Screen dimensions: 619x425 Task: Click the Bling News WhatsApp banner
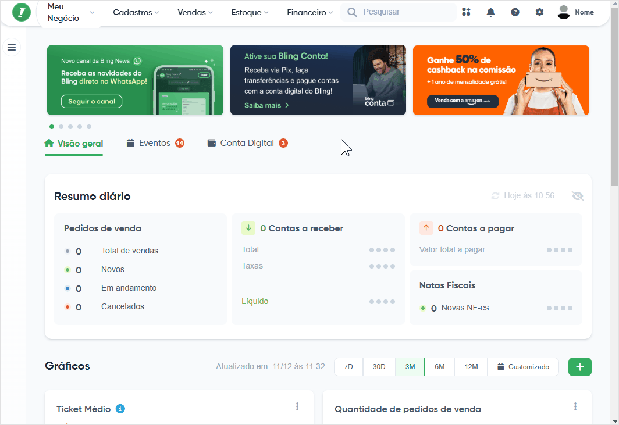point(135,80)
